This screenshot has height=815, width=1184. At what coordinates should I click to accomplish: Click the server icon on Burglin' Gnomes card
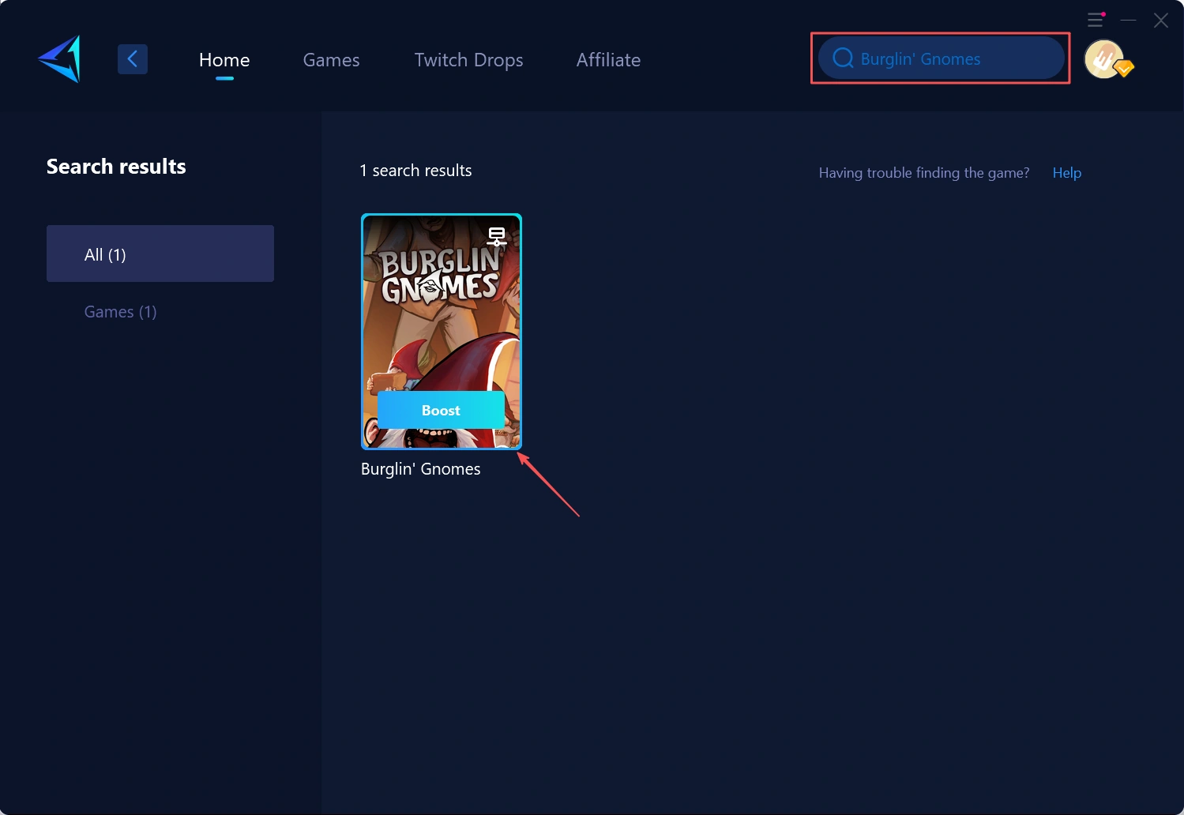click(496, 236)
